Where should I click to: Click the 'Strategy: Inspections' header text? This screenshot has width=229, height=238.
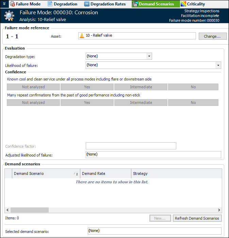[x=202, y=11]
